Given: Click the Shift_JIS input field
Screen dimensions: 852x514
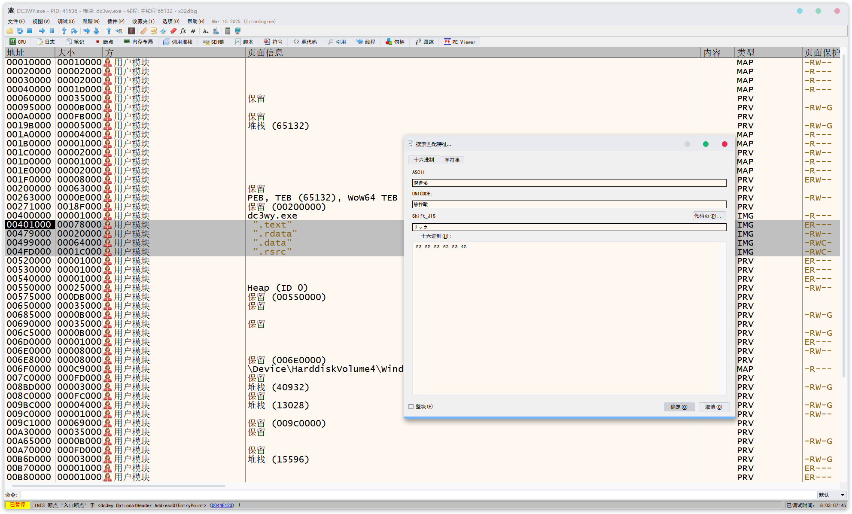Looking at the screenshot, I should click(569, 227).
